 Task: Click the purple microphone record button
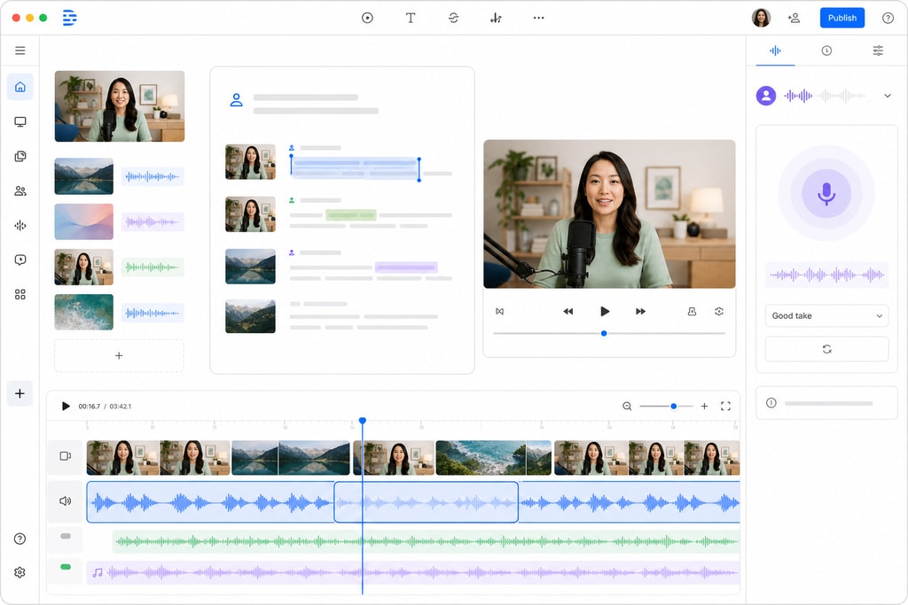point(826,194)
